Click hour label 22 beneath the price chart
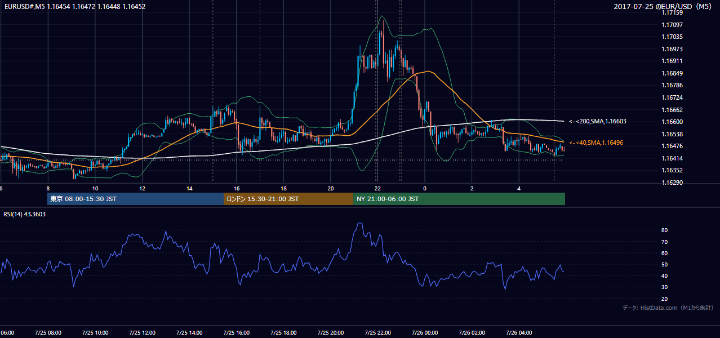This screenshot has height=338, width=720. [x=378, y=188]
